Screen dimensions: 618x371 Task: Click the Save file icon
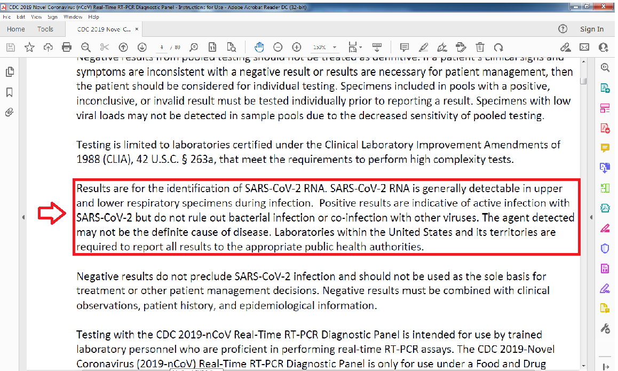pyautogui.click(x=11, y=48)
